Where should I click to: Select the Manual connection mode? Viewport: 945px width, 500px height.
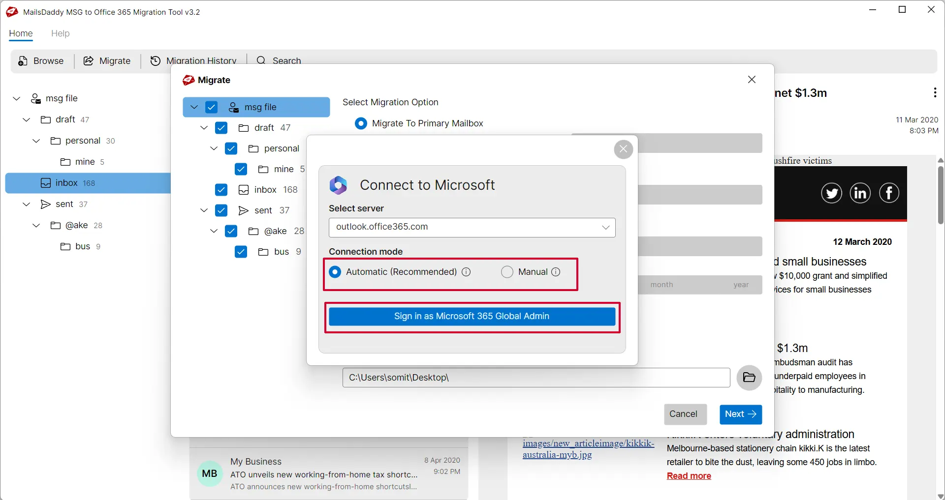507,272
